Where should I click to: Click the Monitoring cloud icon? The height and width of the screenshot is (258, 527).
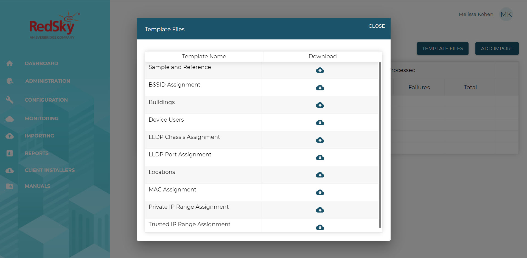tap(10, 118)
